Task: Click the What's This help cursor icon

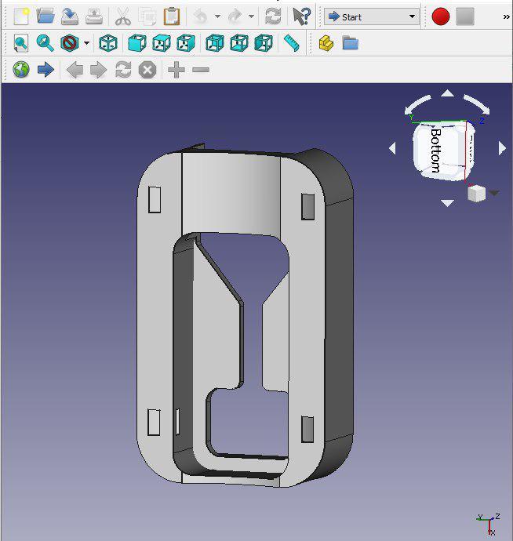Action: coord(301,16)
